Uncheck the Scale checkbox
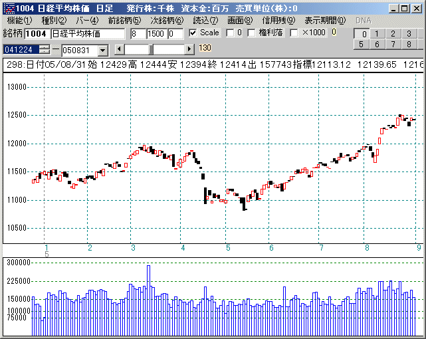 click(193, 33)
